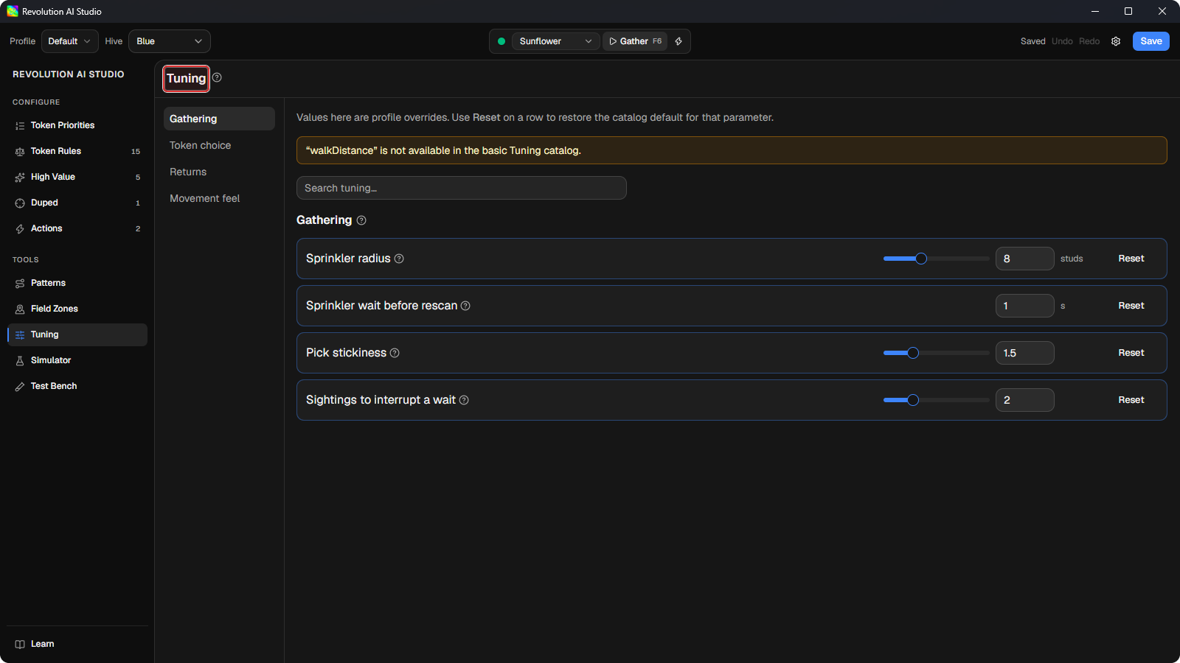Reset Sprinkler wait before rescan
This screenshot has width=1180, height=663.
1131,306
